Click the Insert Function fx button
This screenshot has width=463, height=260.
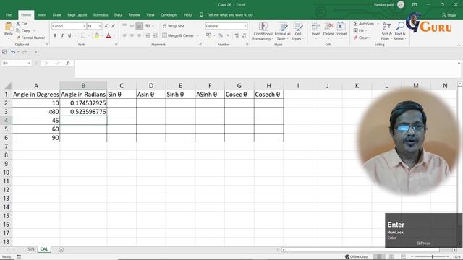[68, 63]
